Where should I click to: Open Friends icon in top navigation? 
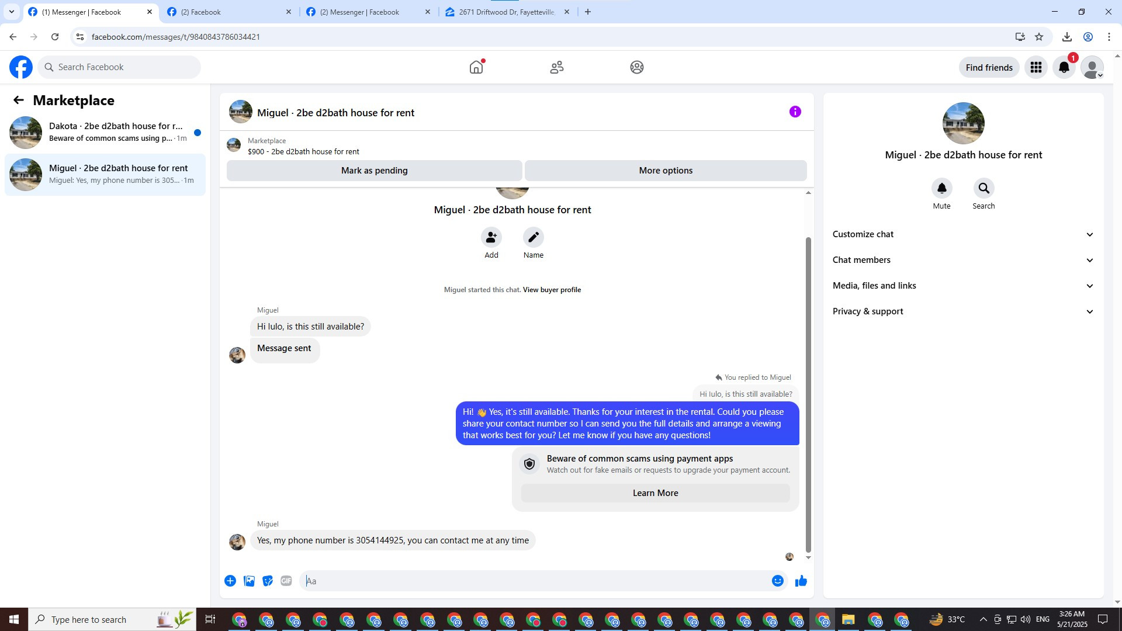tap(557, 67)
